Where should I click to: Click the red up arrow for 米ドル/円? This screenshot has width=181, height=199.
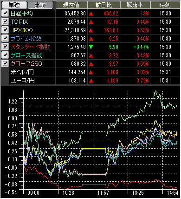(x=91, y=72)
